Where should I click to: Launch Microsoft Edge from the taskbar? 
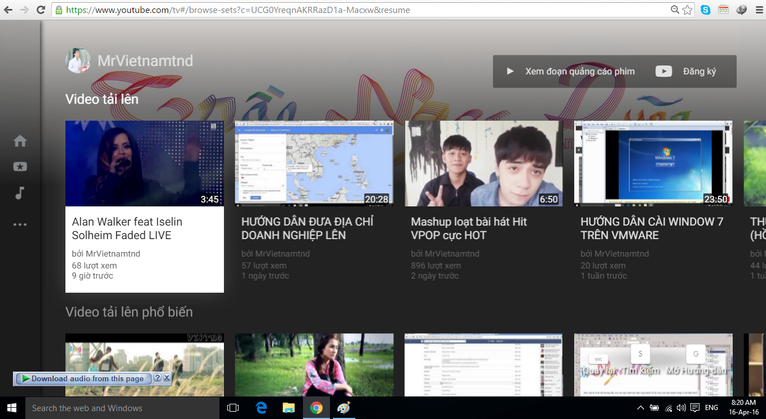(261, 408)
